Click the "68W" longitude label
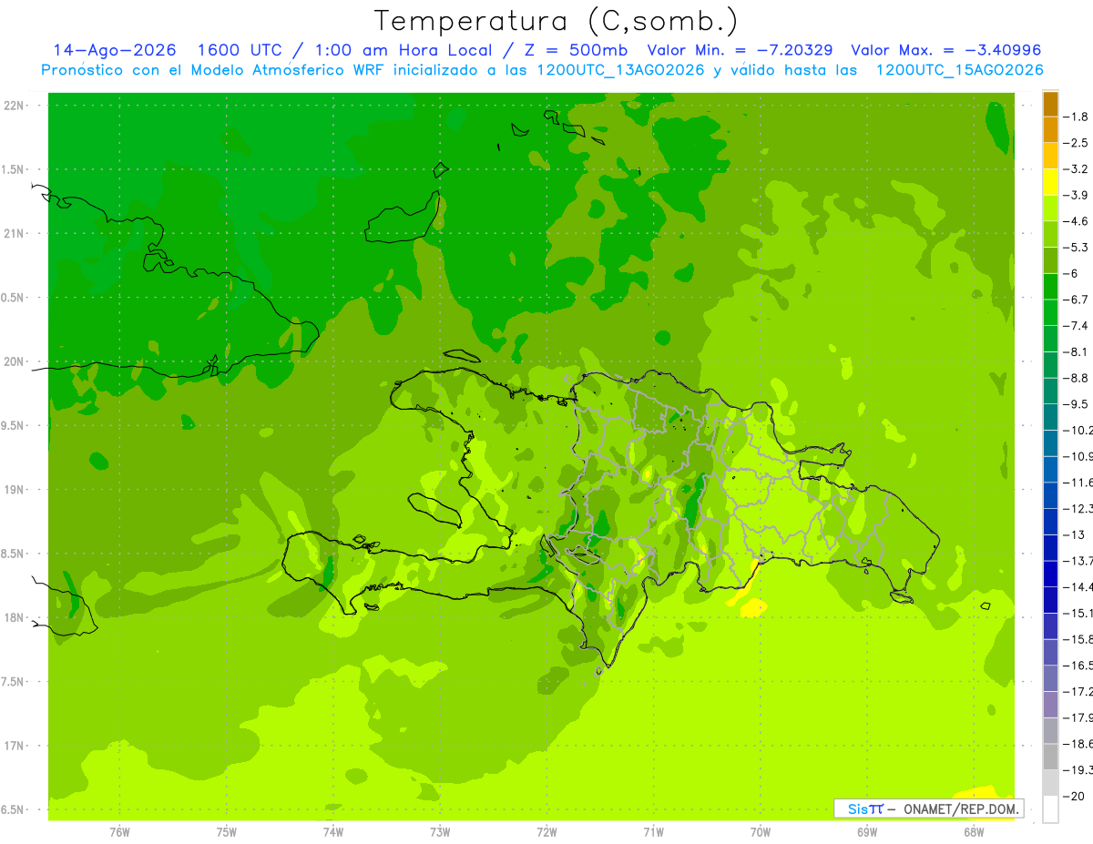The width and height of the screenshot is (1093, 844). [974, 831]
